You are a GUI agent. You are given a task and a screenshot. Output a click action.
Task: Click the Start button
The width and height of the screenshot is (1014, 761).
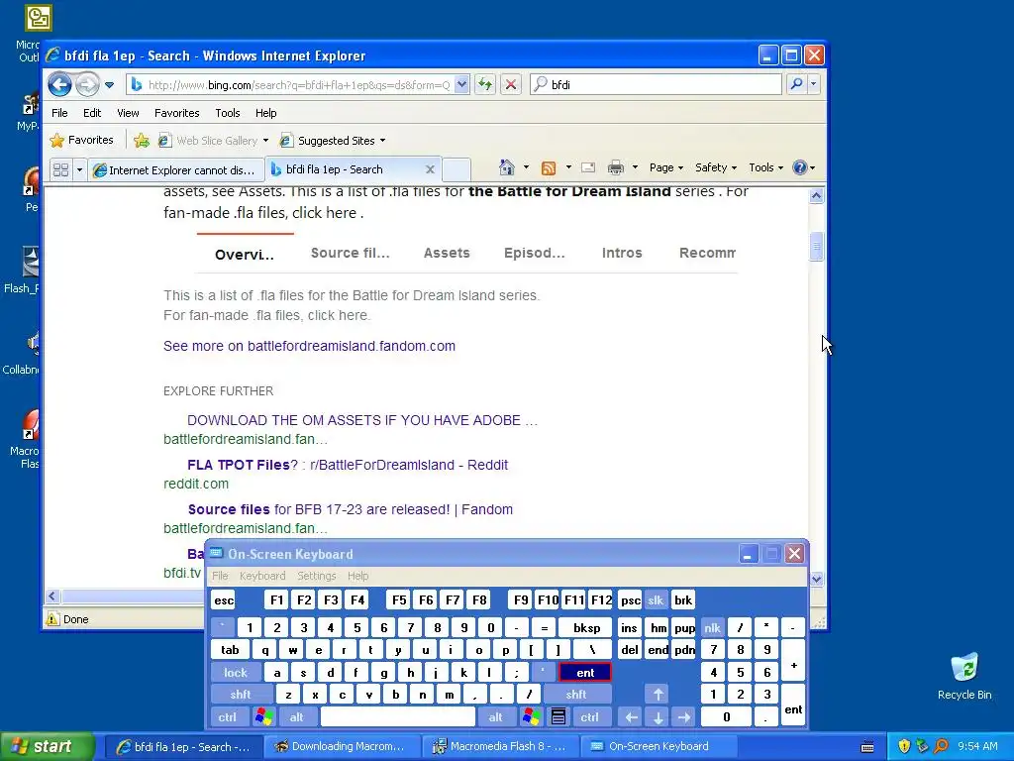48,746
